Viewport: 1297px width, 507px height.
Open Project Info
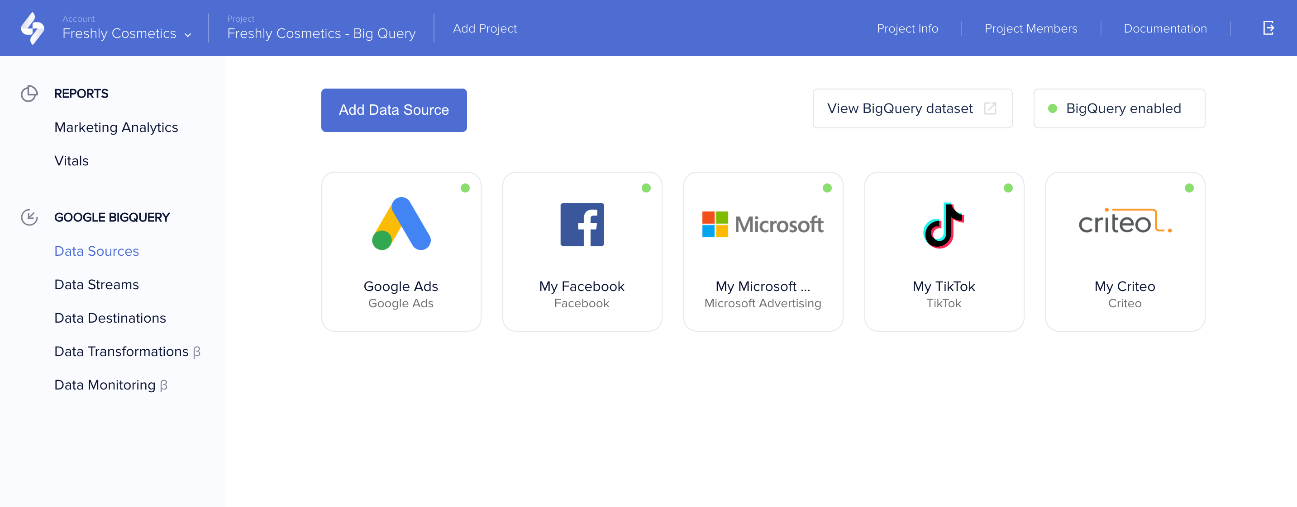pos(907,28)
